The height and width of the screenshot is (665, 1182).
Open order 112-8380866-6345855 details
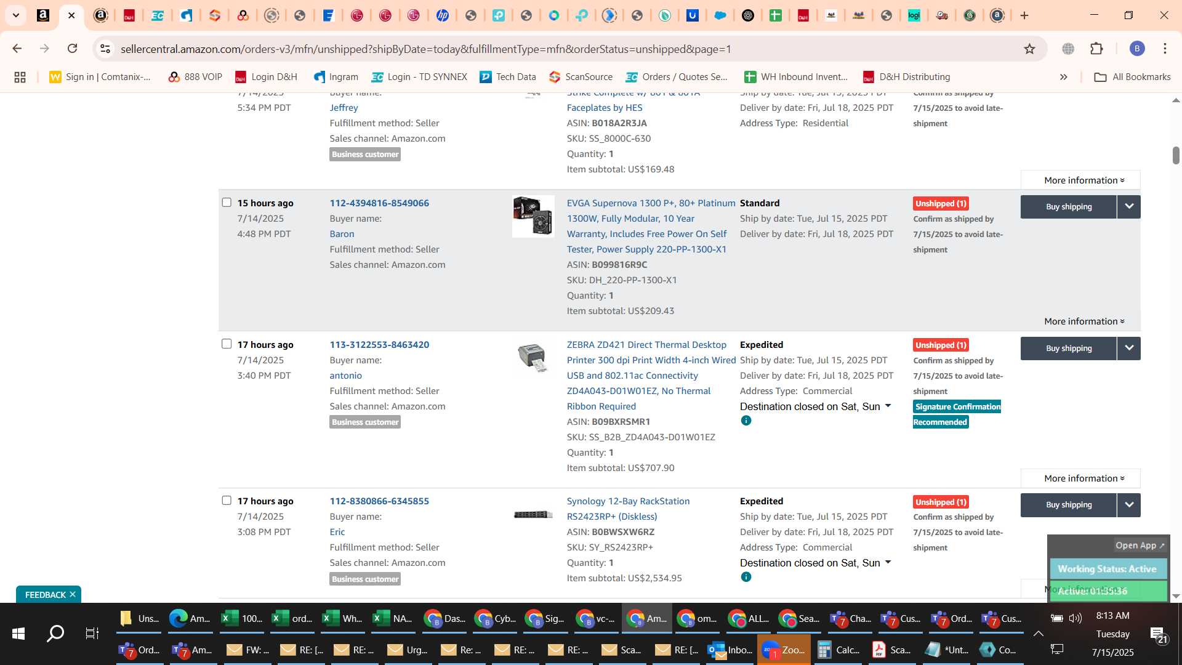pos(379,501)
